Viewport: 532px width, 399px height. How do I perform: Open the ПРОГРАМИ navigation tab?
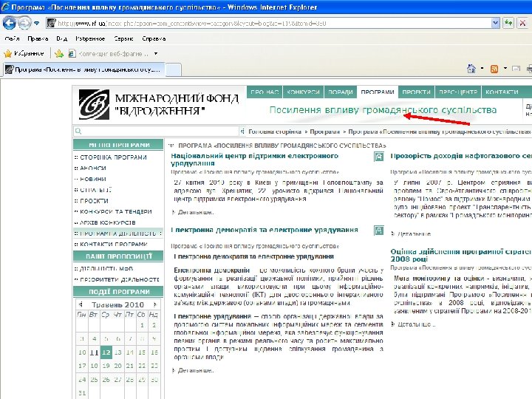tap(378, 92)
